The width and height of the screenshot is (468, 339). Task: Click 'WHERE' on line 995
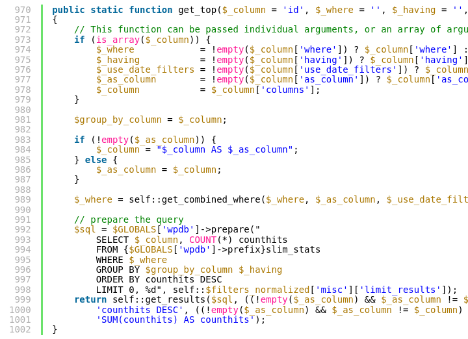(110, 260)
